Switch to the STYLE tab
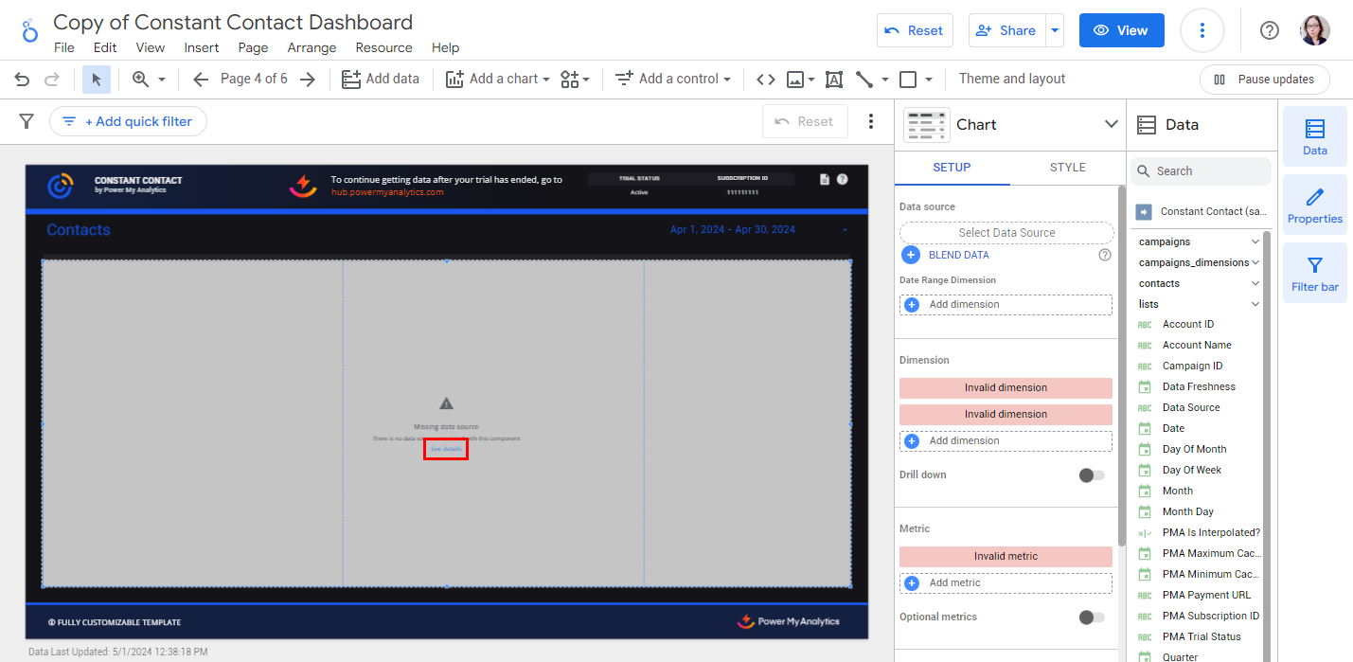The width and height of the screenshot is (1353, 662). coord(1067,168)
